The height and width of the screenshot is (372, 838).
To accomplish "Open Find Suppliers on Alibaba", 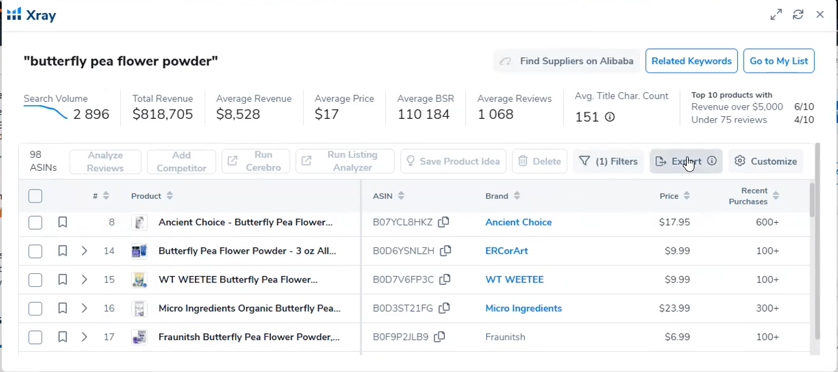I will pyautogui.click(x=566, y=61).
